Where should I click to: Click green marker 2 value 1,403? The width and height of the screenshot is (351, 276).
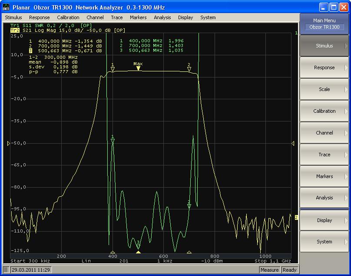[x=176, y=46]
